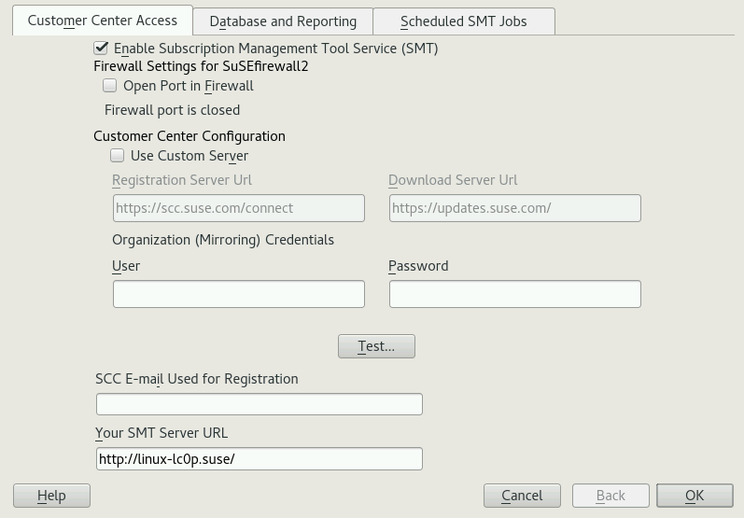The height and width of the screenshot is (518, 744).
Task: Cancel the SMT configuration
Action: 522,496
